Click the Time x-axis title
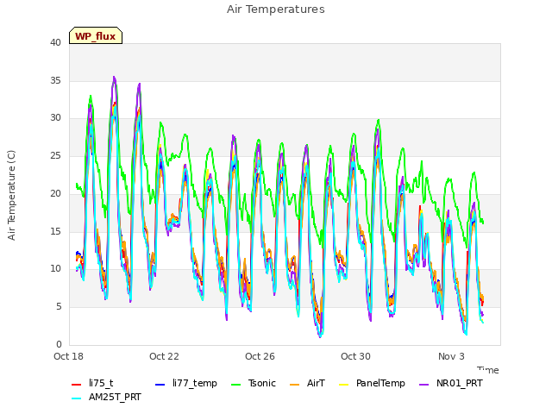This screenshot has width=552, height=414. coord(488,370)
